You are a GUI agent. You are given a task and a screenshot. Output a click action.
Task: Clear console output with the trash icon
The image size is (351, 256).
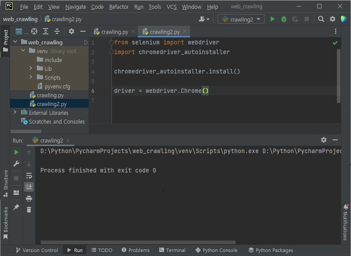click(x=29, y=210)
